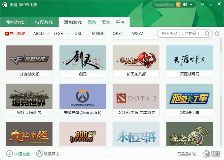The width and height of the screenshot is (224, 160).
Task: Click the WOT坦克世界 caption text
Action: click(29, 113)
